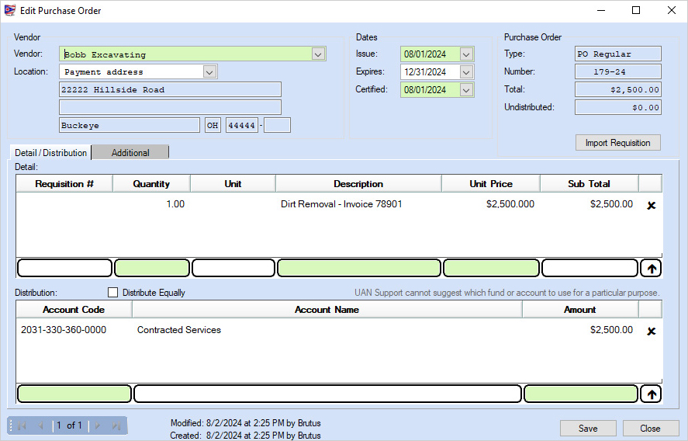Image resolution: width=688 pixels, height=441 pixels.
Task: Switch to the Additional tab
Action: 130,153
